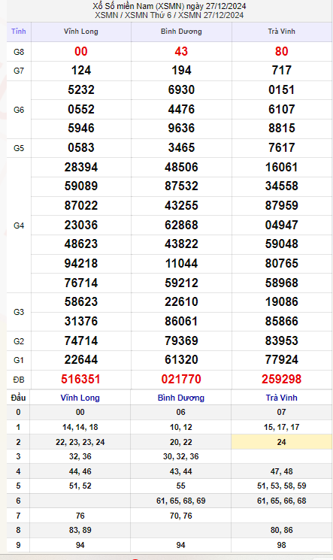Open the XSMN Thứ 6 breadcrumb link
Viewport: 333px width, 560px height.
[x=147, y=15]
